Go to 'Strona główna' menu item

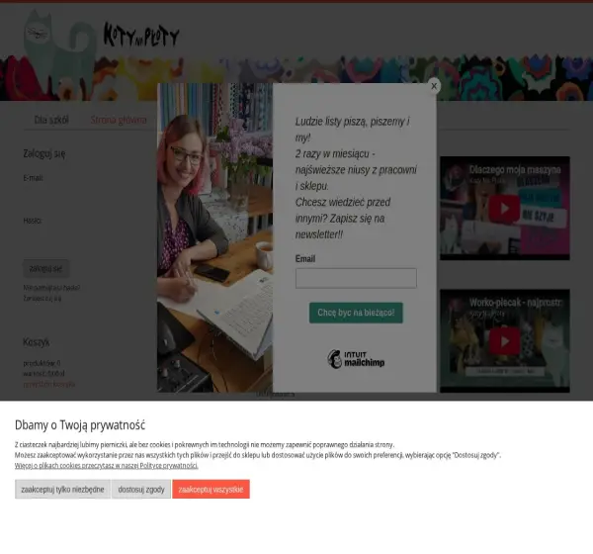click(119, 120)
